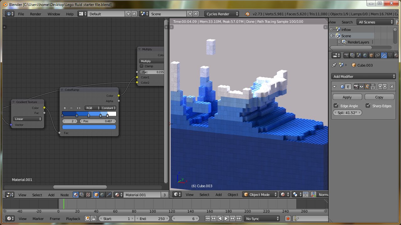Toggle modifier viewport visibility (eye icon)
401x225 pixels.
click(362, 87)
